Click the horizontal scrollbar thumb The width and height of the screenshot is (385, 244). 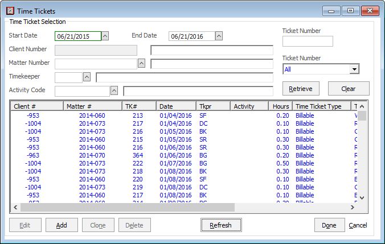tap(128, 207)
